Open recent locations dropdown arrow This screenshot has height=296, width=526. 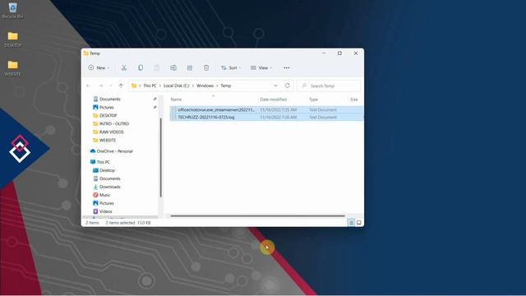point(111,86)
